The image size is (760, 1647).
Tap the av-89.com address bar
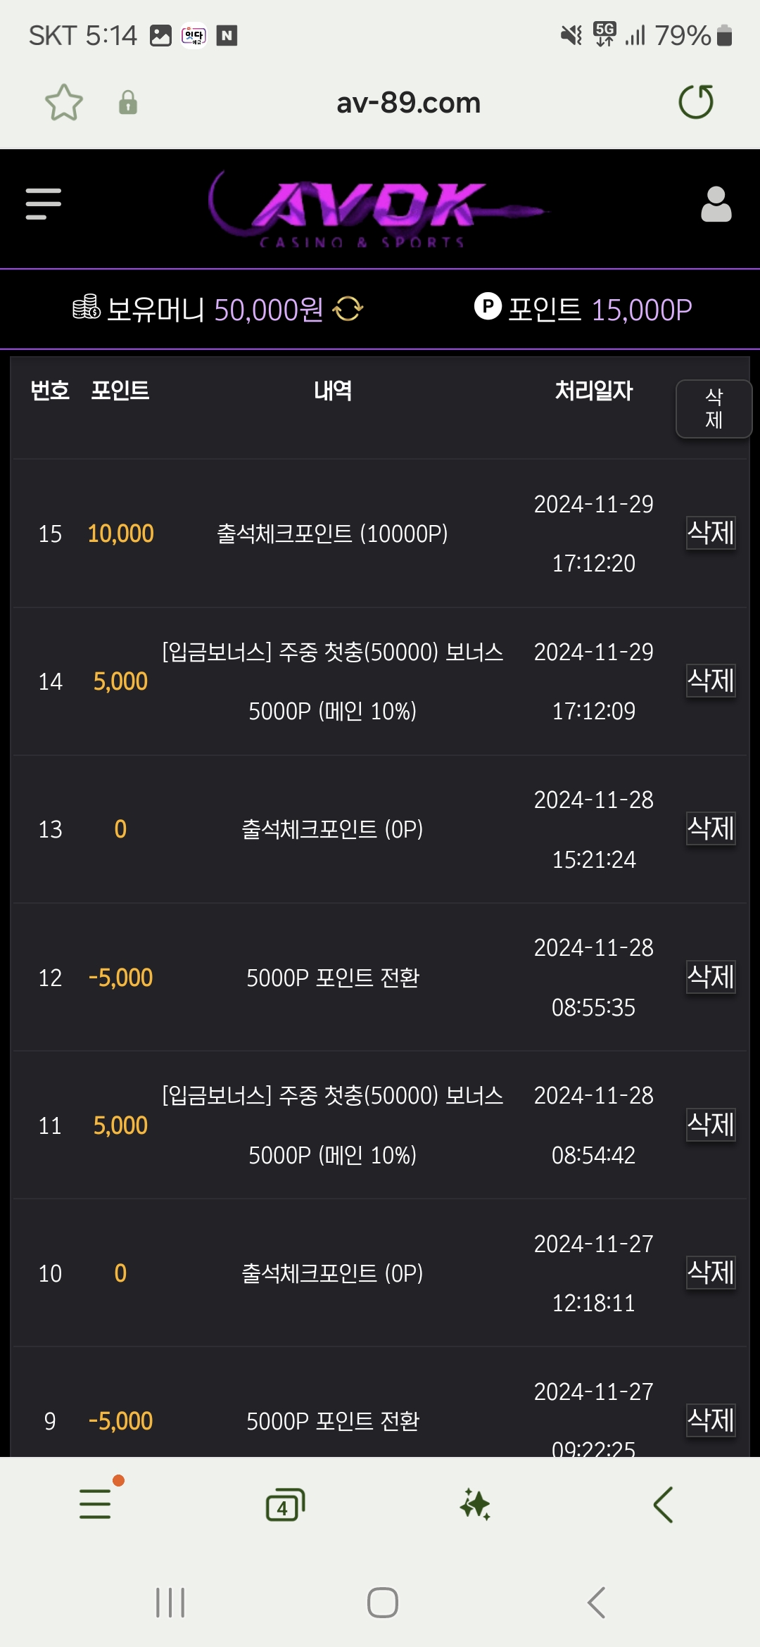pyautogui.click(x=408, y=103)
